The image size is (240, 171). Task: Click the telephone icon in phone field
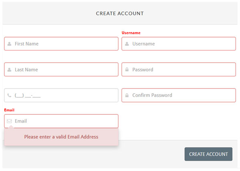(10, 96)
